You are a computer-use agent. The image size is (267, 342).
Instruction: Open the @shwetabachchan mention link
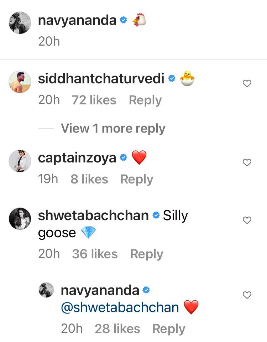coord(120,307)
